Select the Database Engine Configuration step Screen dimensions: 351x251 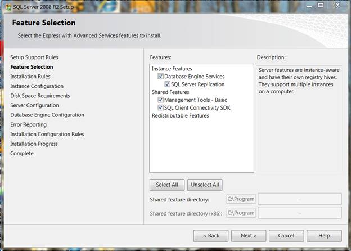47,115
